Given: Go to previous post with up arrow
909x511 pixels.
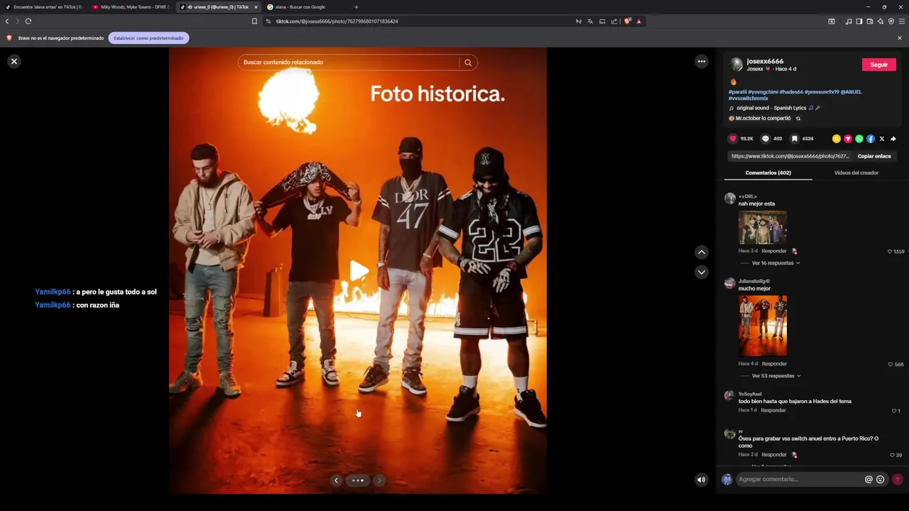Looking at the screenshot, I should (x=702, y=252).
